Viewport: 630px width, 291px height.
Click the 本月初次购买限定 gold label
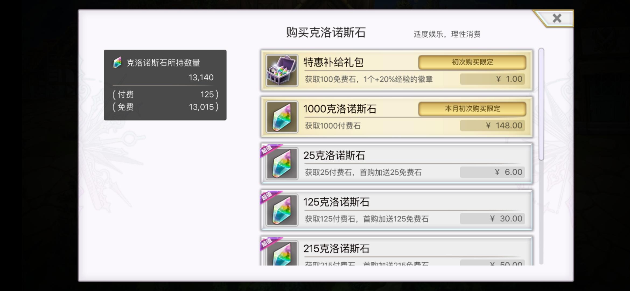[x=472, y=109]
